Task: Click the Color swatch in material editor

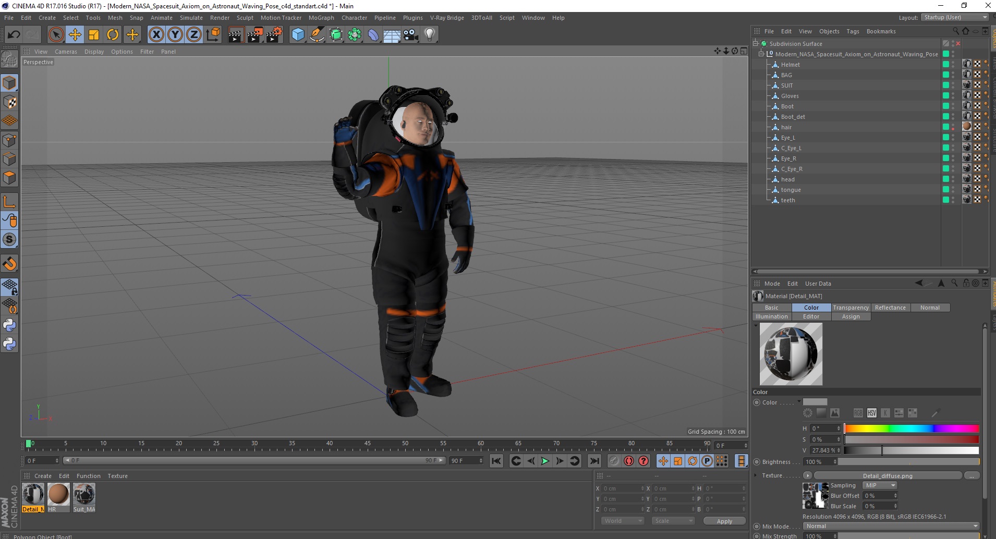Action: click(815, 402)
